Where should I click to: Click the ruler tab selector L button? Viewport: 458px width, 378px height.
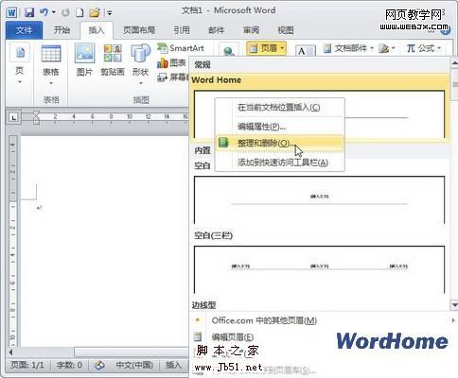click(x=13, y=117)
